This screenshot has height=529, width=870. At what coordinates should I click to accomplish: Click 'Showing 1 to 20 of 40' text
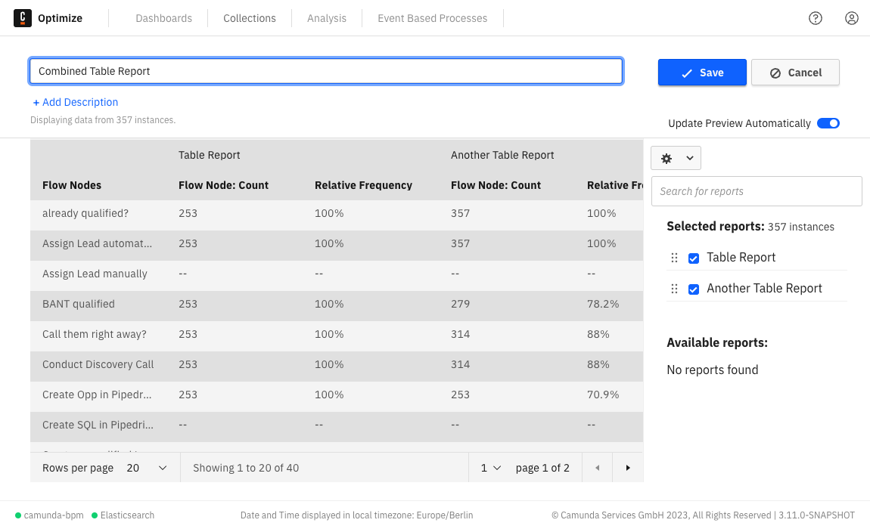coord(246,468)
